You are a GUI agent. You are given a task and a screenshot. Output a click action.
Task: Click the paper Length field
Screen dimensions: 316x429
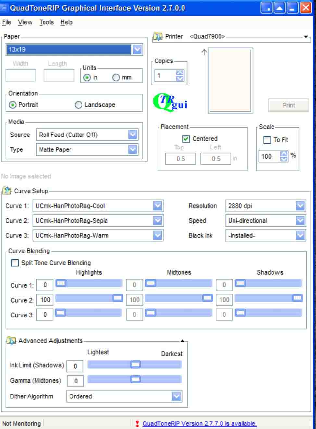coord(59,75)
